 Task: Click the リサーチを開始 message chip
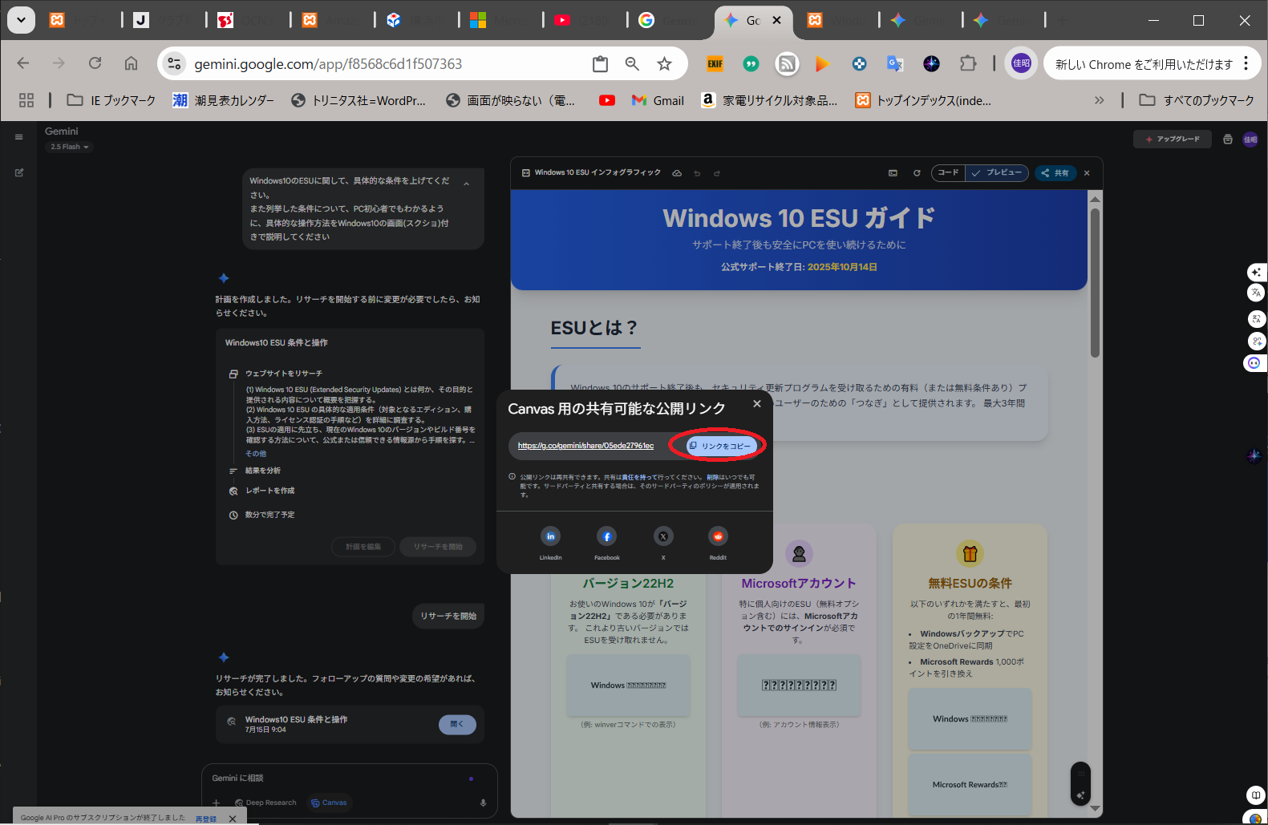448,616
